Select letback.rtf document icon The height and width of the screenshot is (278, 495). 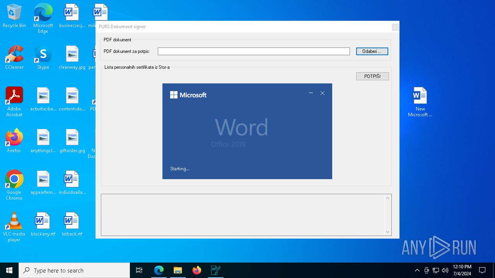pos(72,225)
